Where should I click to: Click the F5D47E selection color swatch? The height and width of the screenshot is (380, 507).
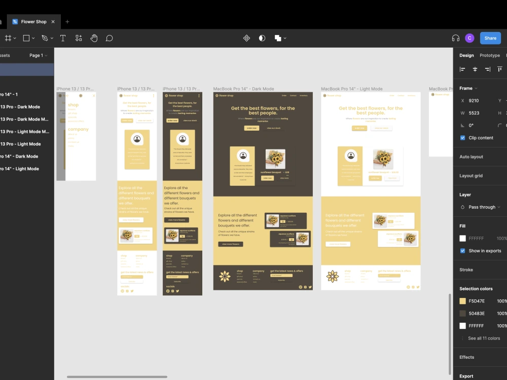(463, 301)
